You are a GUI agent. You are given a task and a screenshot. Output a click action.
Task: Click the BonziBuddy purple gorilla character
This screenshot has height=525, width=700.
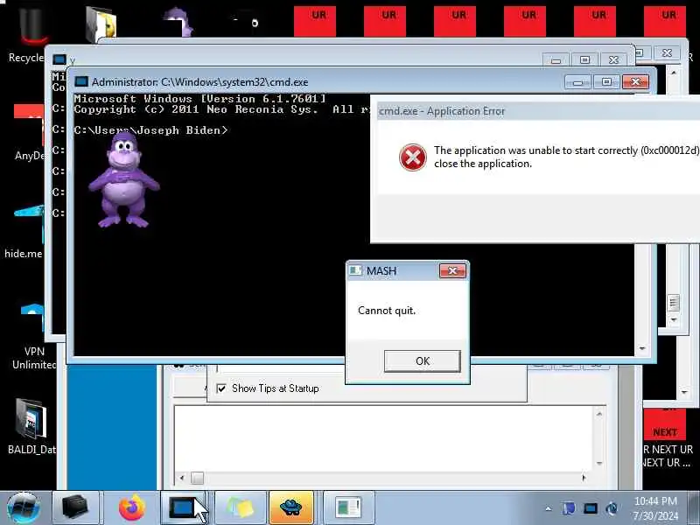tap(123, 179)
